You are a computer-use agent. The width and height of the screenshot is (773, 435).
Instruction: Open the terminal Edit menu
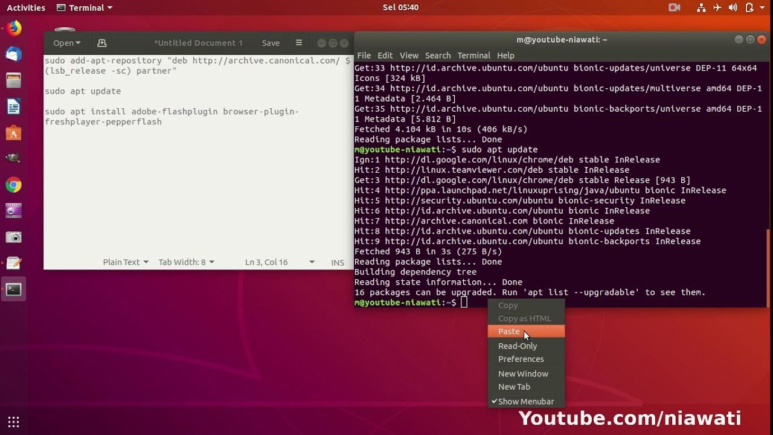[x=385, y=55]
